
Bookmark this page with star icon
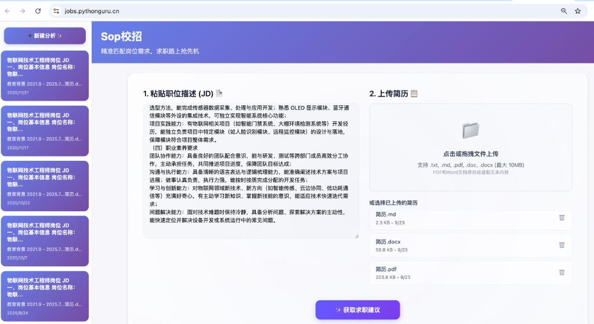[x=578, y=11]
